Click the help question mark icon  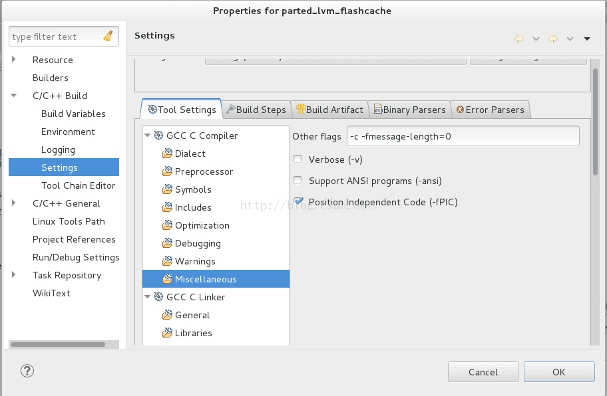(x=27, y=371)
